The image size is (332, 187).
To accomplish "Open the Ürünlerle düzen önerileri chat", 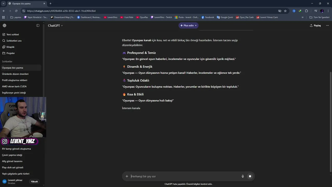I will click(21, 74).
